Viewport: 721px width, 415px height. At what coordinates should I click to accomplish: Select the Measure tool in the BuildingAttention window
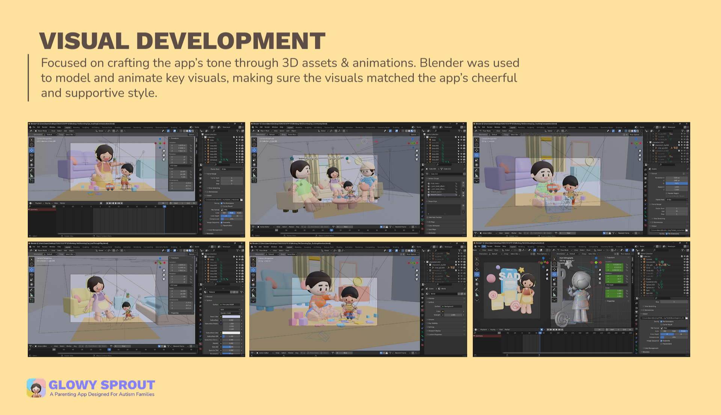[x=253, y=295]
